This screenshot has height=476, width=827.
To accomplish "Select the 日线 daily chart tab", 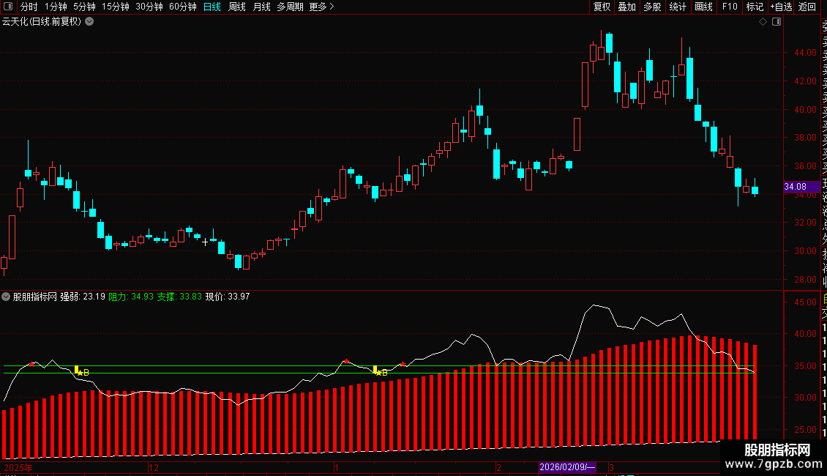I will point(212,7).
